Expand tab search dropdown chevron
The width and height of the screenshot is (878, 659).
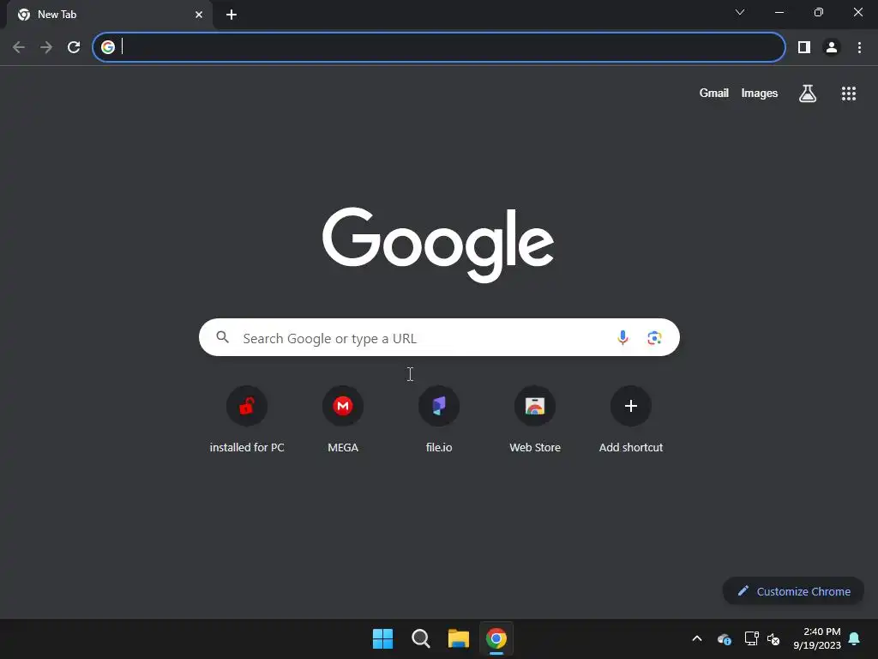point(740,12)
